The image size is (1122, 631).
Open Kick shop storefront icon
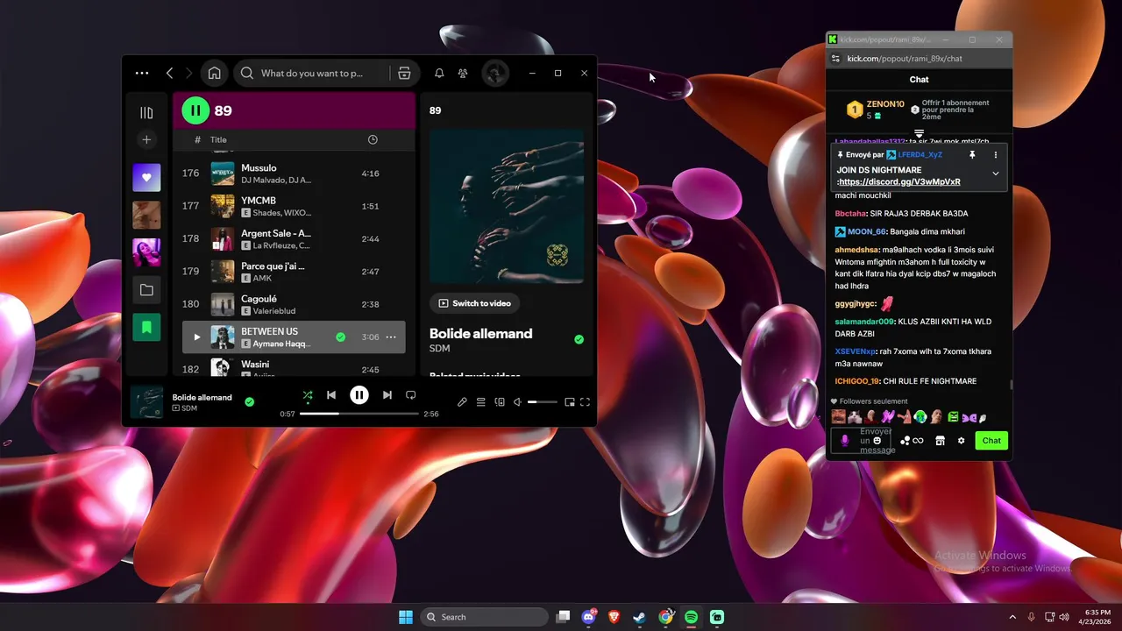pos(940,441)
